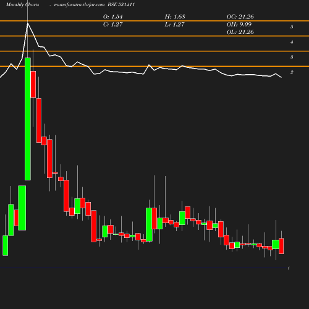This screenshot has width=309, height=309.
Task: Click the y-axis label 4
Action: 292,42
